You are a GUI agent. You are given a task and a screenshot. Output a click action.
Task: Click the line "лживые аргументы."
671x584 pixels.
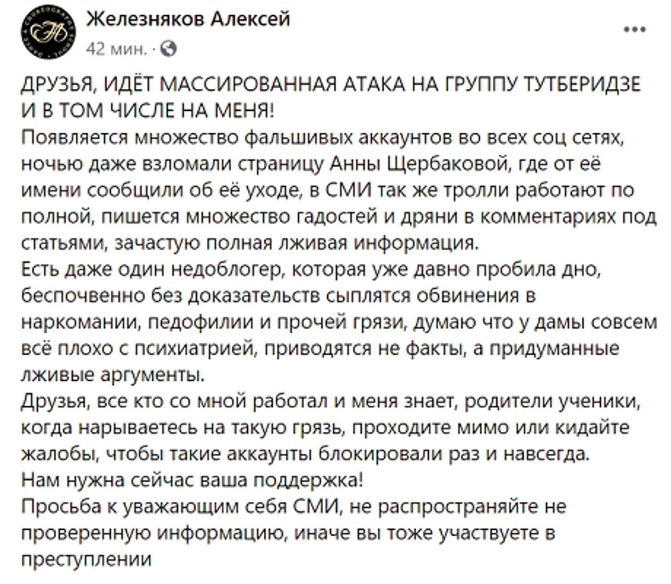113,375
